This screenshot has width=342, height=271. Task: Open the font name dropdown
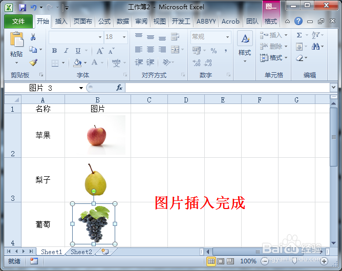(100, 37)
